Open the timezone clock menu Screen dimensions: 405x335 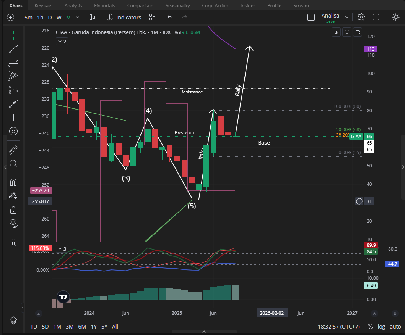(338, 327)
